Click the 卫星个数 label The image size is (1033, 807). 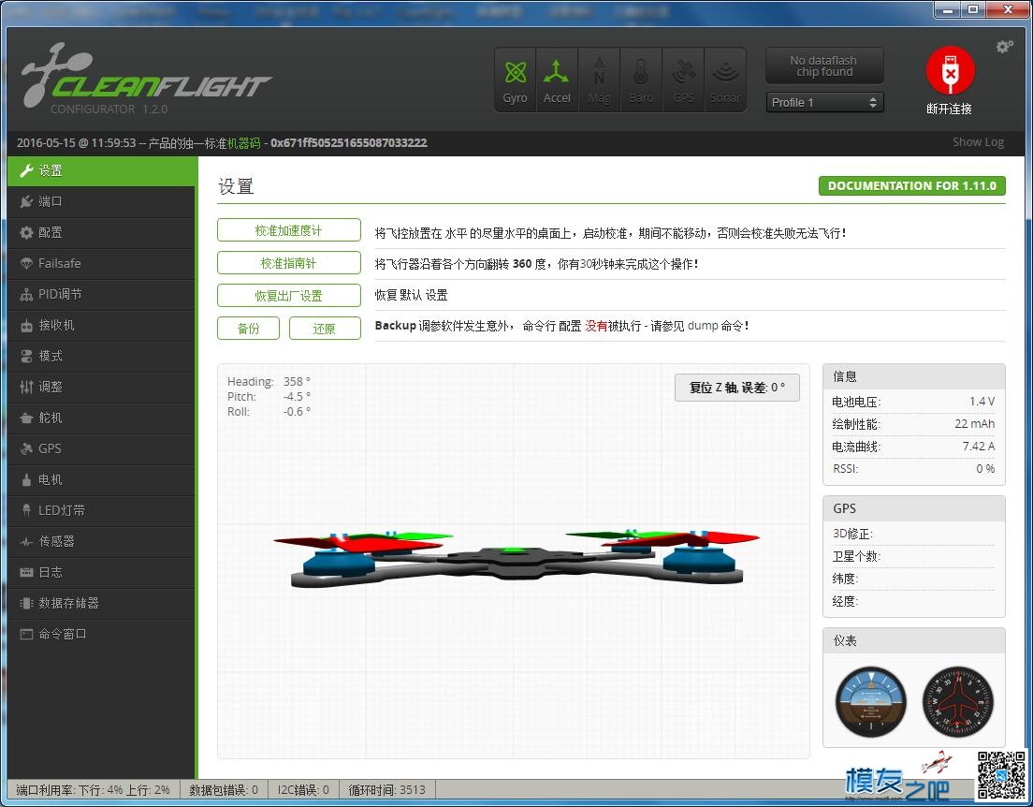coord(856,556)
